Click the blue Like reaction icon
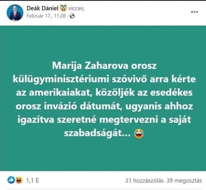This screenshot has height=190, width=206. [x=11, y=180]
